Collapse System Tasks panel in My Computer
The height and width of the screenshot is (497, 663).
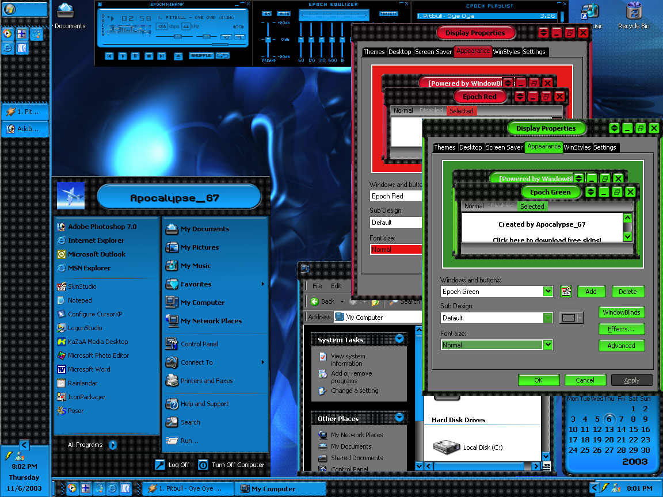(399, 338)
